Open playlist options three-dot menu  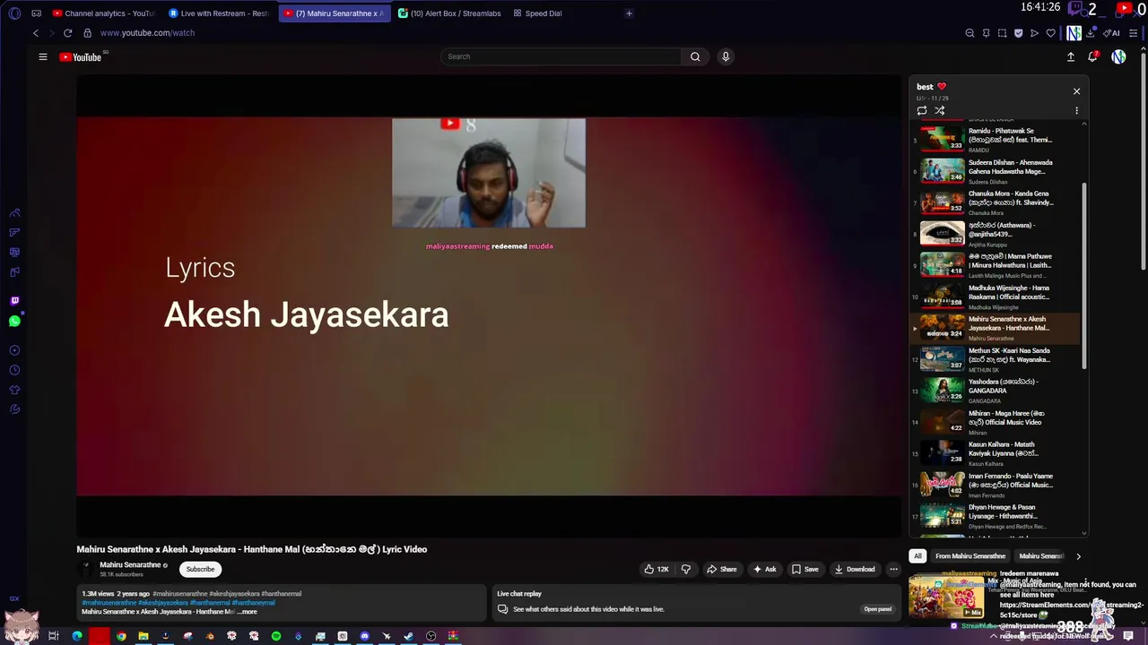(x=1076, y=111)
